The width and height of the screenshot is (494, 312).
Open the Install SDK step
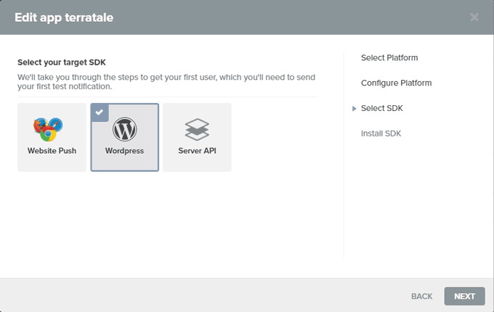[x=381, y=134]
